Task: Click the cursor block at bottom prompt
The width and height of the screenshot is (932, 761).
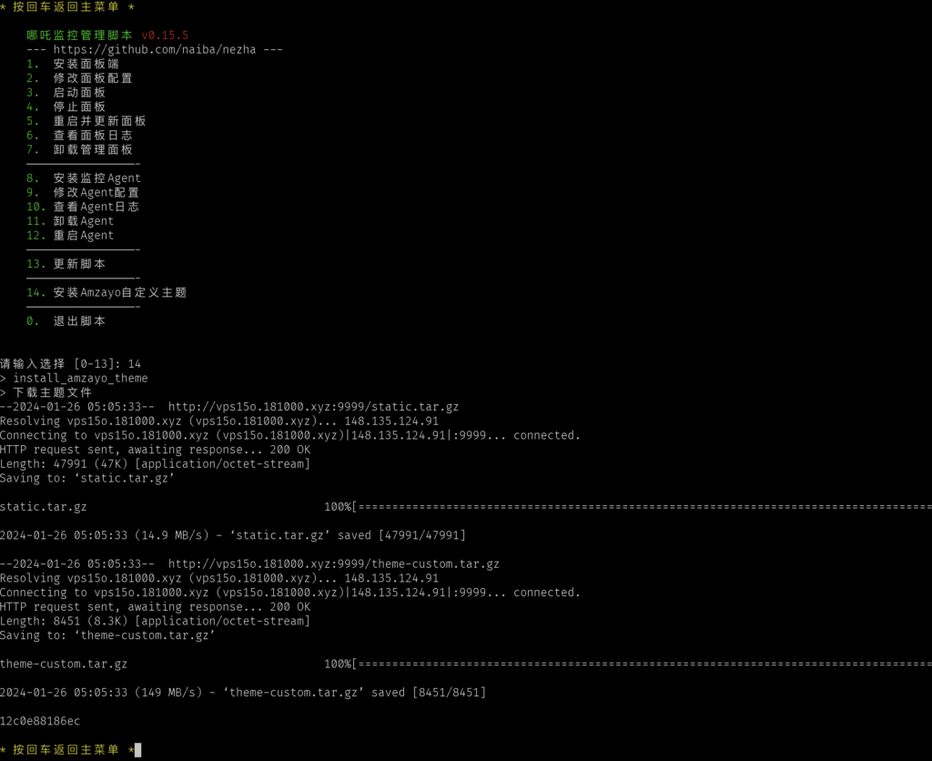Action: pyautogui.click(x=137, y=750)
